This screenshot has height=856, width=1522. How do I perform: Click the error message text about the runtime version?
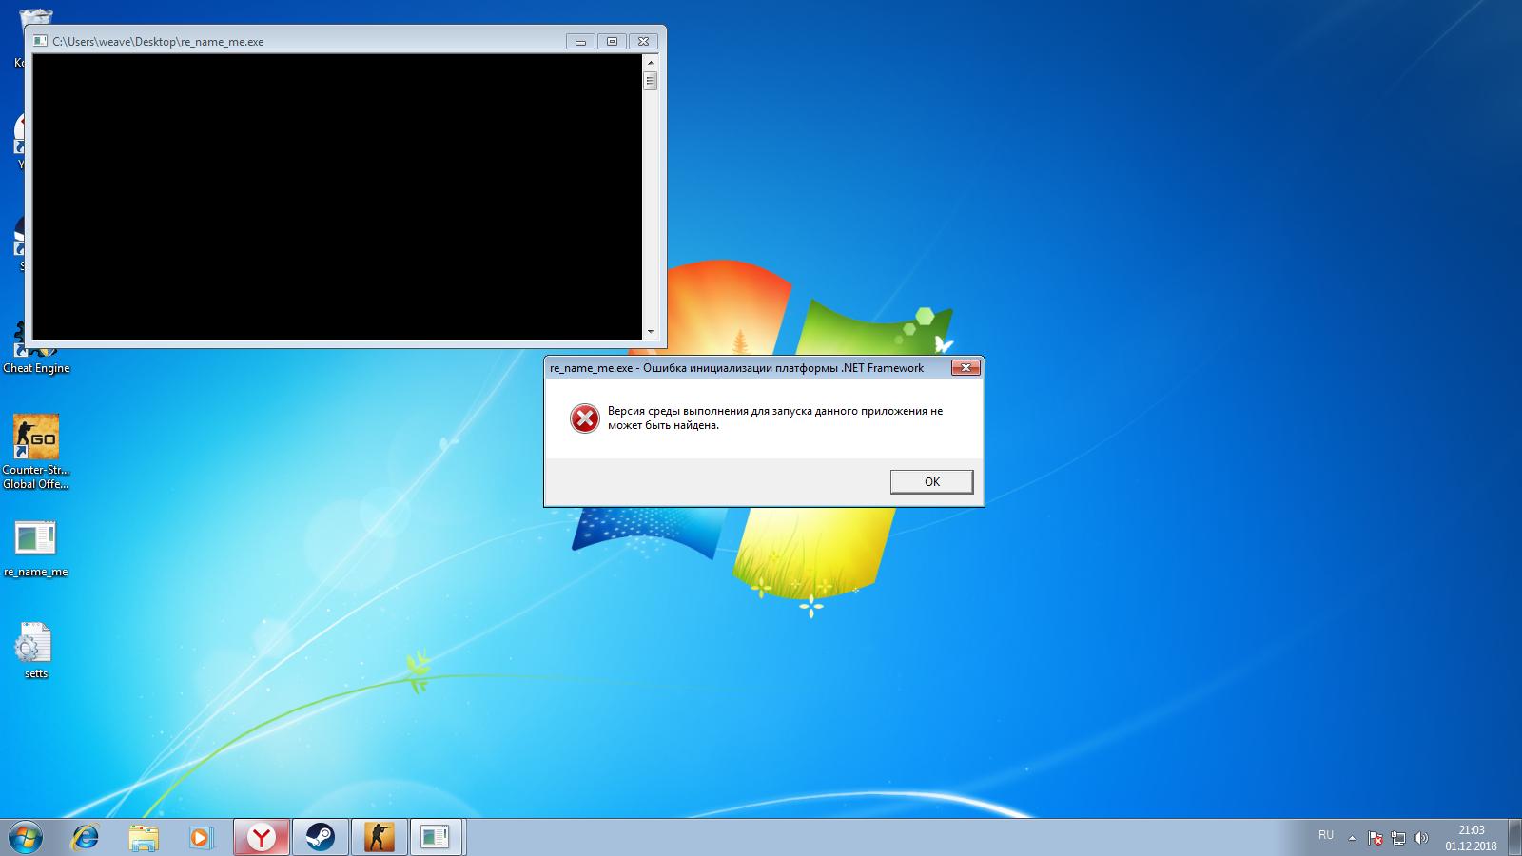coord(775,418)
